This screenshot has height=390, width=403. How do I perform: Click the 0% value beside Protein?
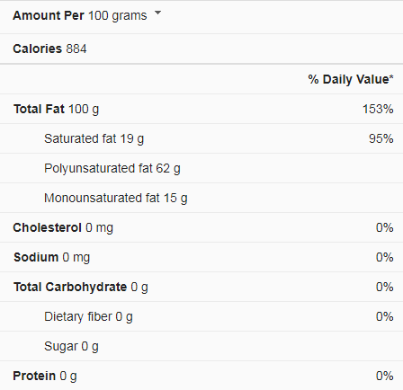pyautogui.click(x=385, y=376)
